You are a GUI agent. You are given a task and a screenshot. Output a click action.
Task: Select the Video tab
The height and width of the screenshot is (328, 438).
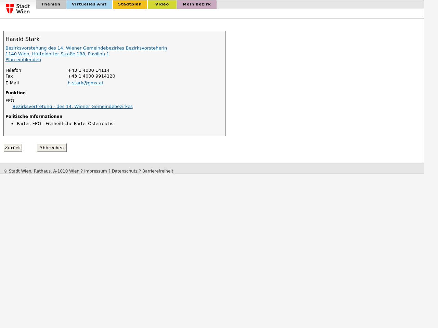162,4
